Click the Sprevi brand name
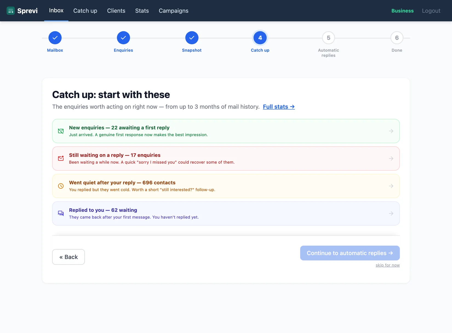 27,11
